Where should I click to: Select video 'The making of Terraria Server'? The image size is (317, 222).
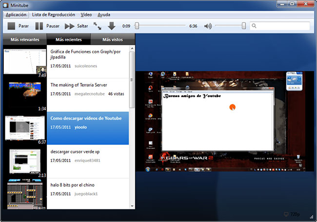(x=88, y=95)
